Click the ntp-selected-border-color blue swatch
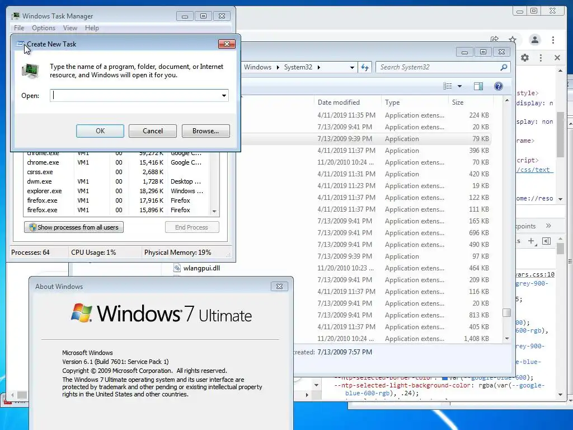The height and width of the screenshot is (430, 573). click(x=445, y=378)
